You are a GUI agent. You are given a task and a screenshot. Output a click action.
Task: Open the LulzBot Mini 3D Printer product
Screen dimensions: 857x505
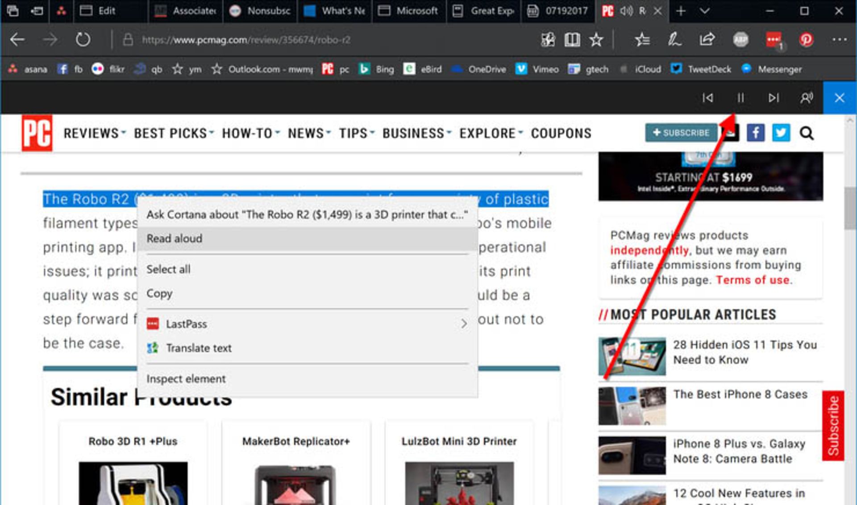(x=459, y=441)
